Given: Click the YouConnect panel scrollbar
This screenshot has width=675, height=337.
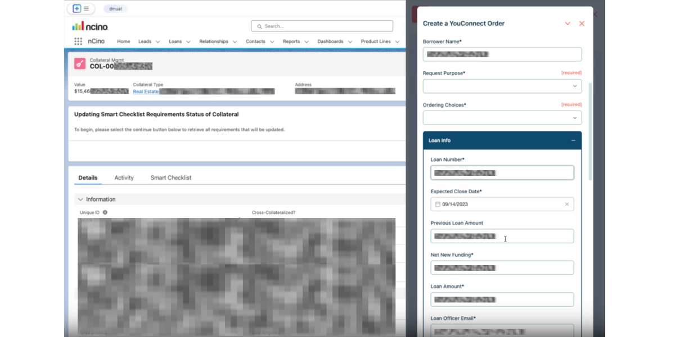Looking at the screenshot, I should pos(590,131).
